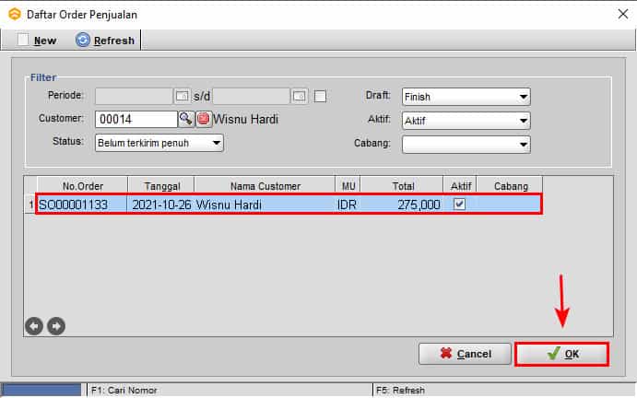637x398 pixels.
Task: Click the Refresh toolbar icon
Action: click(83, 40)
